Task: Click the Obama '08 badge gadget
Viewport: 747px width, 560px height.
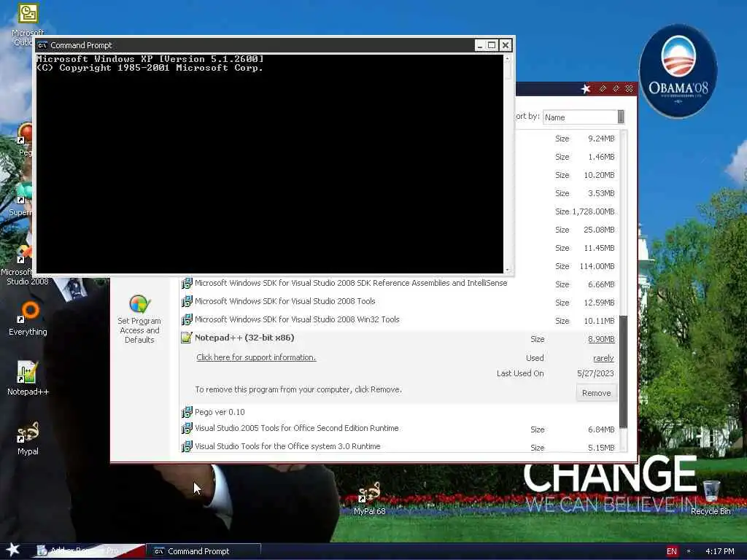Action: pos(678,71)
